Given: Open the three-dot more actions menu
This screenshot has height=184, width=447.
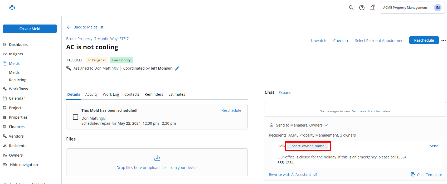Looking at the screenshot, I should click(444, 40).
